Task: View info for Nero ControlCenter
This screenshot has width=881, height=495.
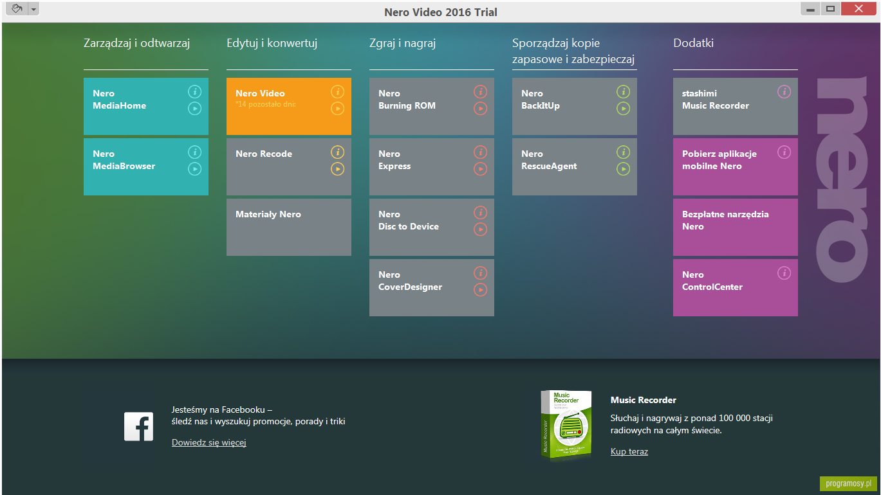Action: point(784,273)
